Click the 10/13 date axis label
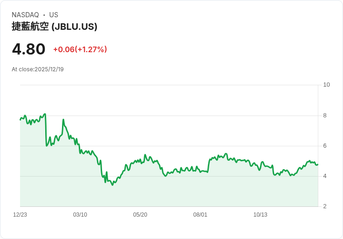Viewport: 343px width, 239px height. pos(261,215)
